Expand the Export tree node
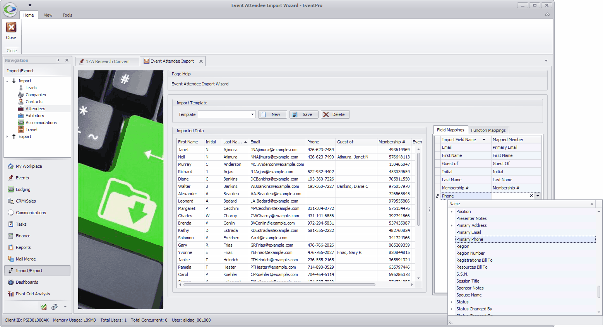 click(x=7, y=136)
